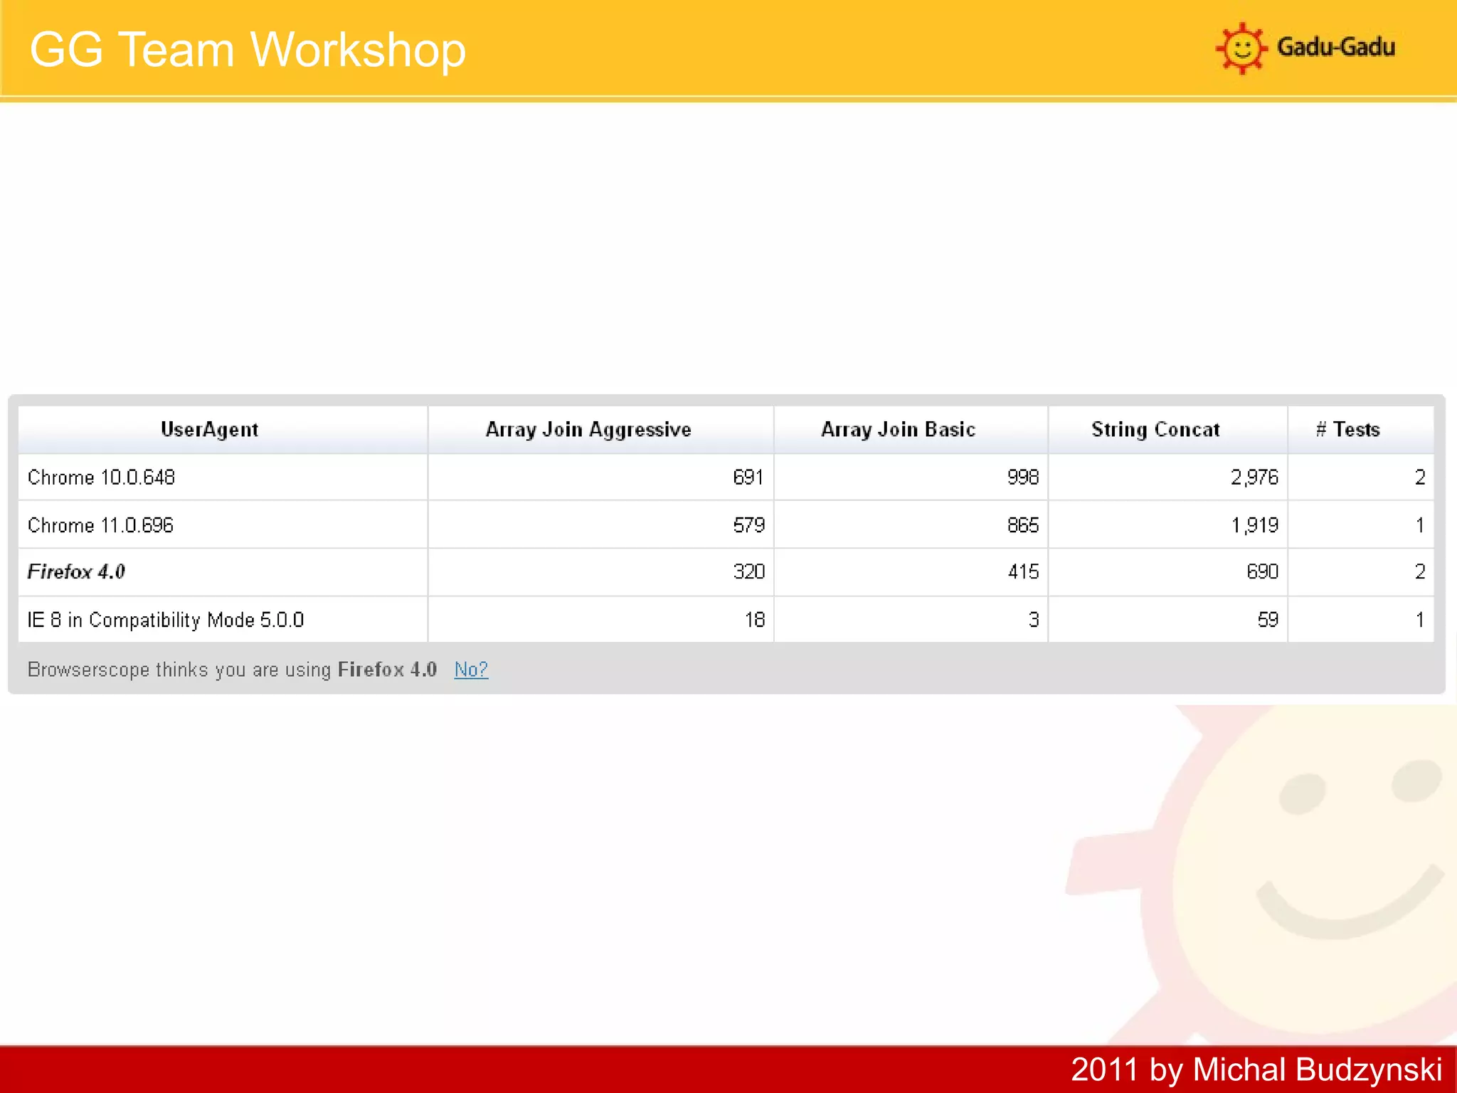Click the IE 8 in Compatibility Mode row label
1457x1093 pixels.
tap(166, 620)
